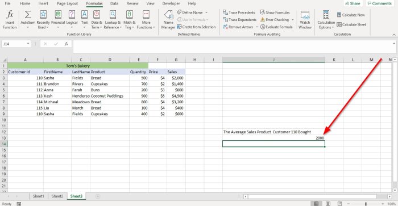The width and height of the screenshot is (398, 206).
Task: Select cell with value 2000 in J13
Action: click(273, 138)
